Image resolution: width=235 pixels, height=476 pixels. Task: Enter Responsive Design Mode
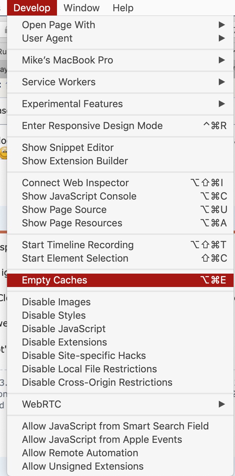click(120, 126)
